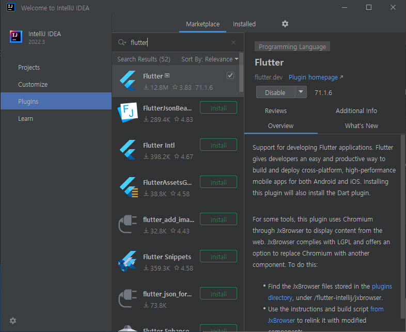The height and width of the screenshot is (332, 406).
Task: Click the flutter_json_for... result title
Action: tap(167, 294)
